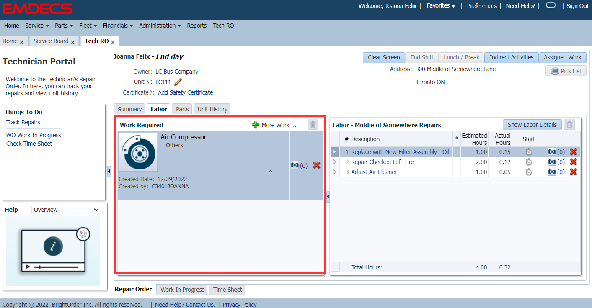Viewport: 592px width, 308px height.
Task: Delete the Air Compressor work item
Action: [316, 165]
